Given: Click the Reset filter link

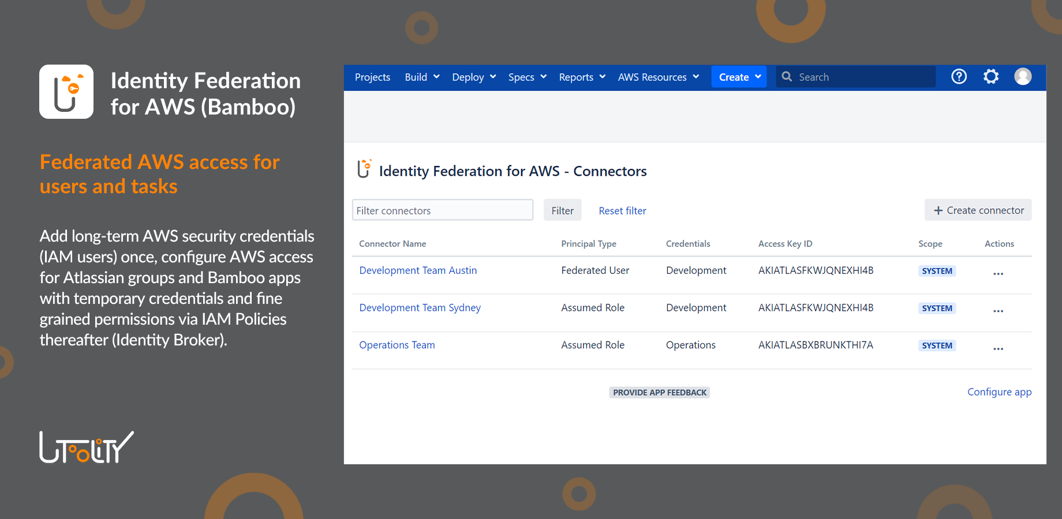Looking at the screenshot, I should (x=622, y=210).
